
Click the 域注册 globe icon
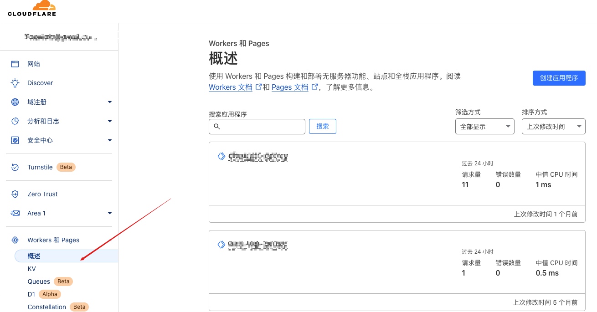pyautogui.click(x=15, y=102)
